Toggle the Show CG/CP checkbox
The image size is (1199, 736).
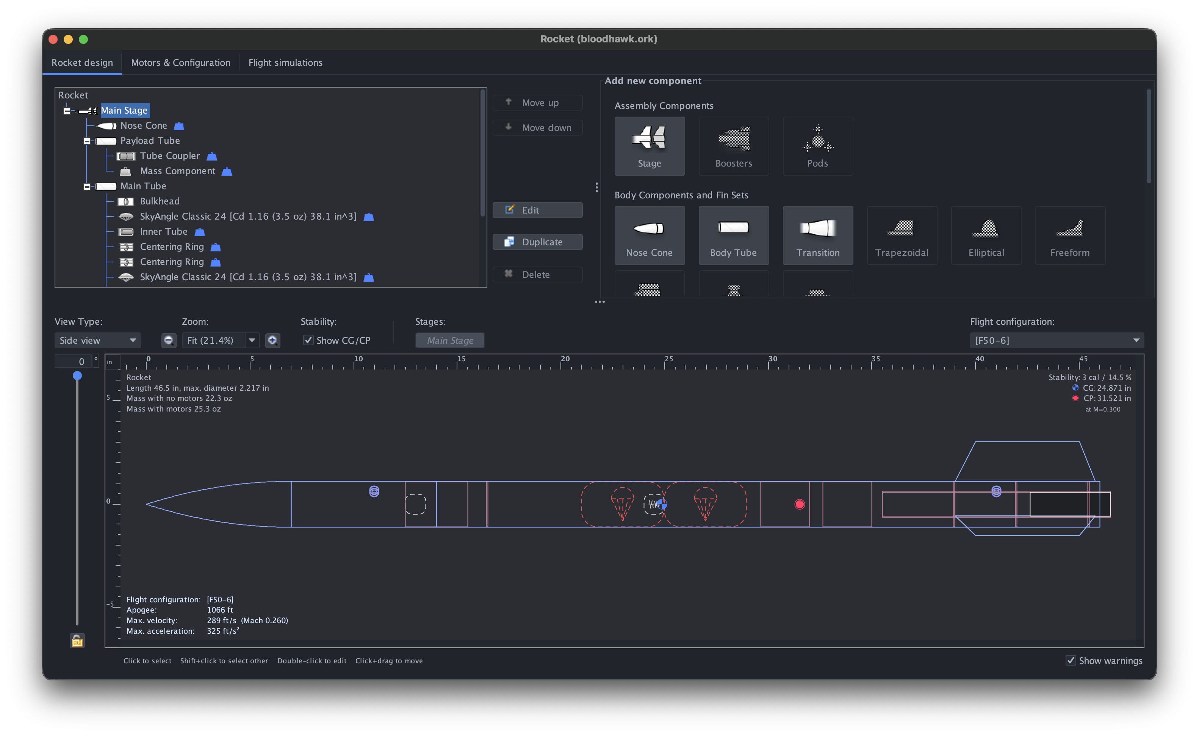coord(308,340)
